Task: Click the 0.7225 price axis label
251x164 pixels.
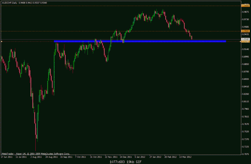Action: point(246,147)
